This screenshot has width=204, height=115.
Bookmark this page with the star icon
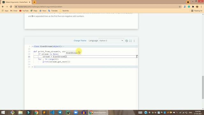[x=180, y=7]
